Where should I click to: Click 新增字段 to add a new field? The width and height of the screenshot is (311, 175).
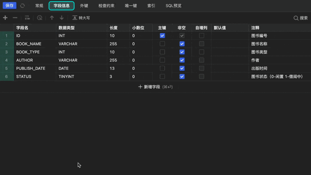point(155,87)
